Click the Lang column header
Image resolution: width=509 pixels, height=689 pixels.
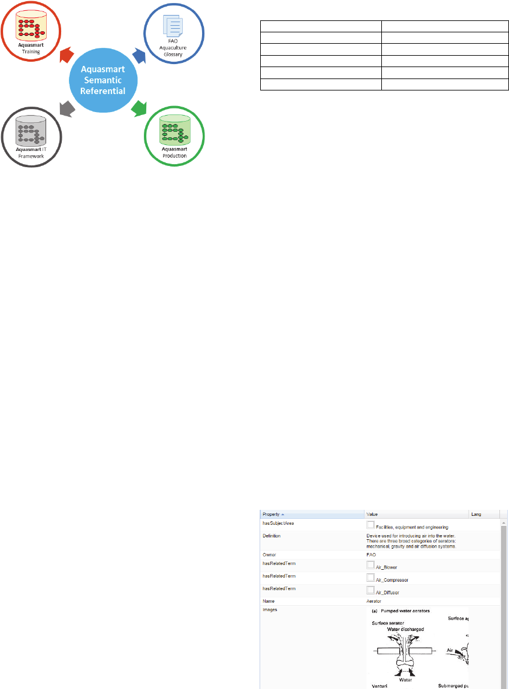(484, 514)
